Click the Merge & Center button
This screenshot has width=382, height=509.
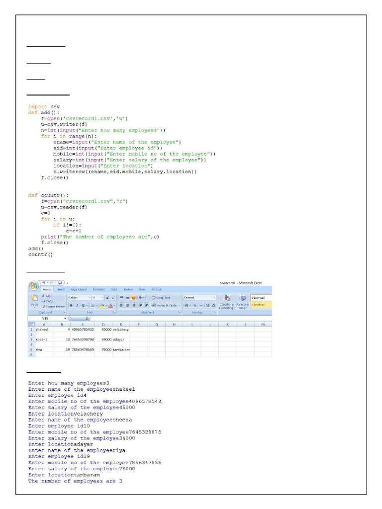(x=166, y=305)
